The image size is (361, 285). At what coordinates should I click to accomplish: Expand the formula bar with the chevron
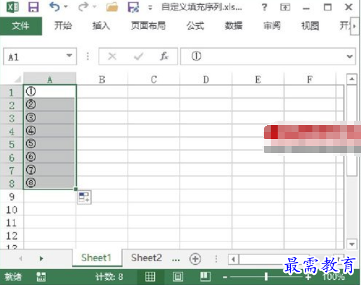point(350,56)
